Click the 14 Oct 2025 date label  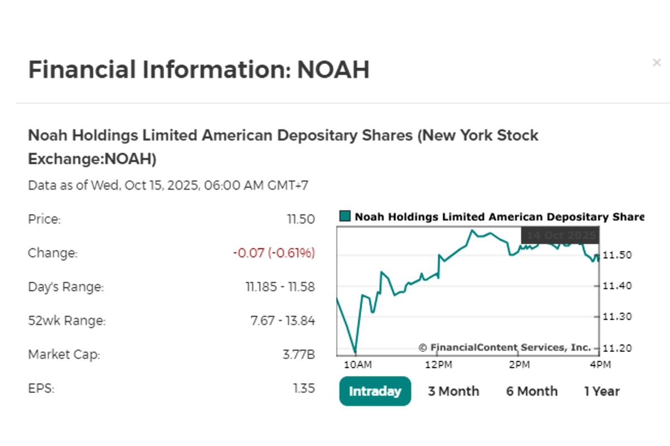560,235
